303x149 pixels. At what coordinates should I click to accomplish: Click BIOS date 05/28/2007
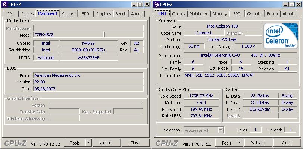pyautogui.click(x=88, y=89)
